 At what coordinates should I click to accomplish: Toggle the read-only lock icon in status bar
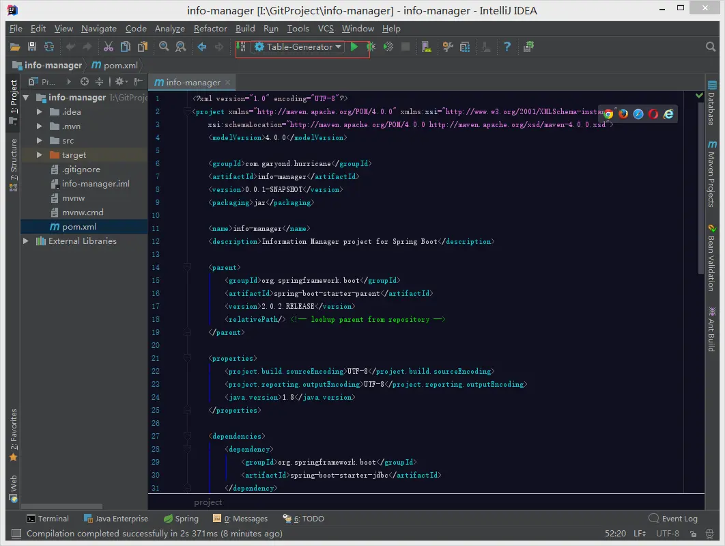(x=693, y=534)
